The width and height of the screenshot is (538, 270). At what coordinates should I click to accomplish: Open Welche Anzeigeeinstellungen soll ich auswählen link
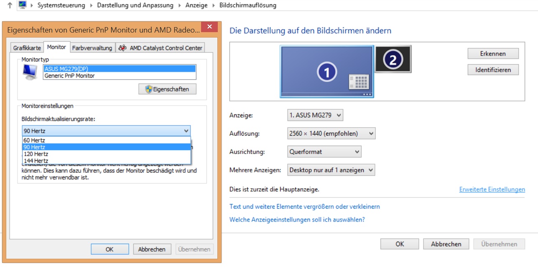pos(297,220)
